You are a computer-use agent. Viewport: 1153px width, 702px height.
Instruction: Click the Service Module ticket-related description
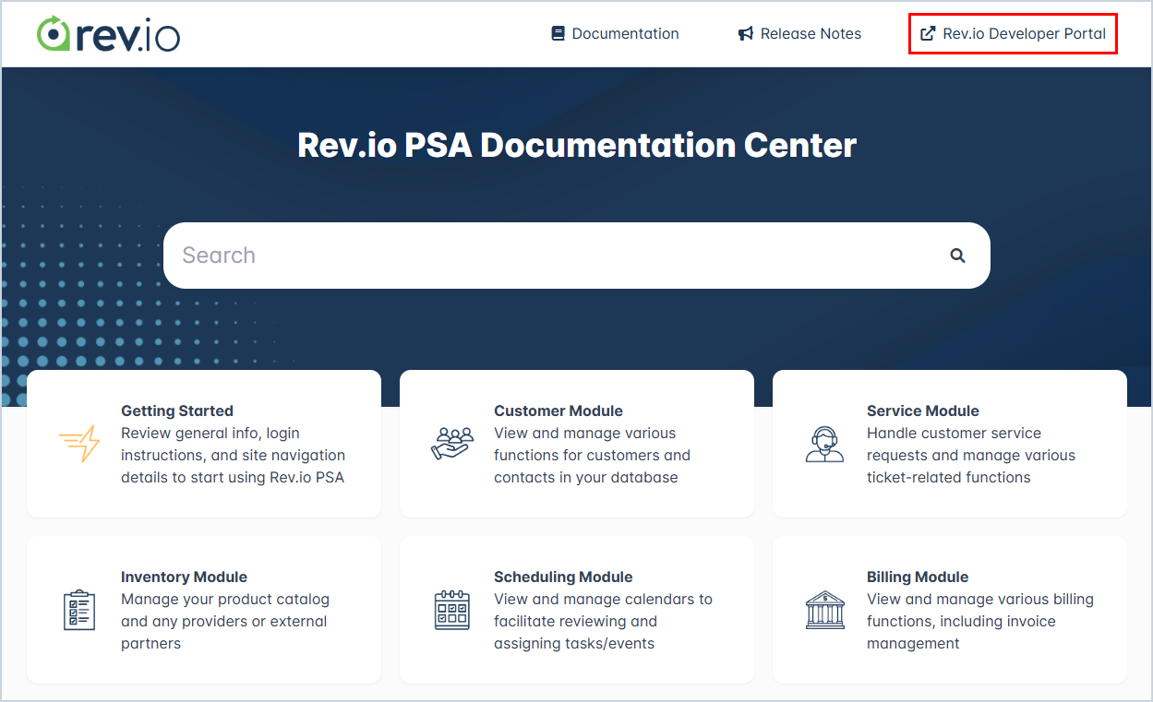click(x=971, y=455)
